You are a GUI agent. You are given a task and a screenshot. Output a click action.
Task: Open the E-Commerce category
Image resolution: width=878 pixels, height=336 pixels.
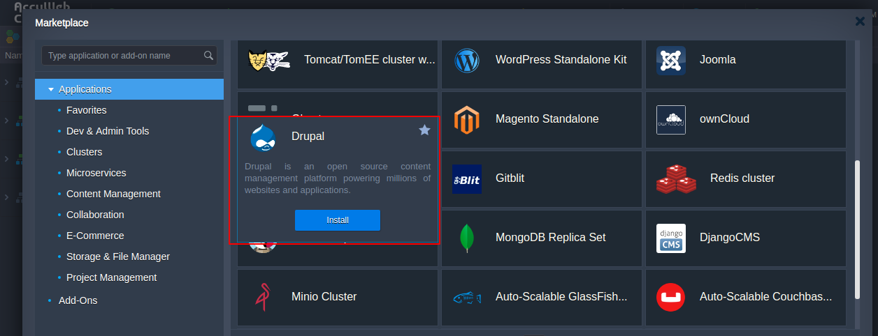click(95, 236)
